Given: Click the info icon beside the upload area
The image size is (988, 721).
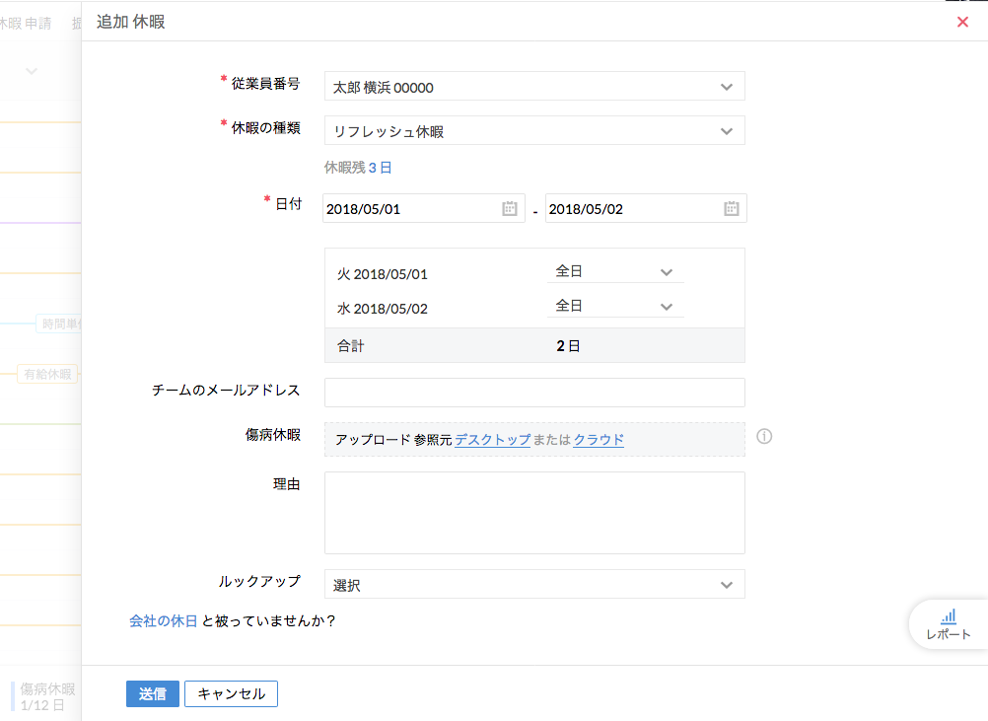Looking at the screenshot, I should point(764,436).
